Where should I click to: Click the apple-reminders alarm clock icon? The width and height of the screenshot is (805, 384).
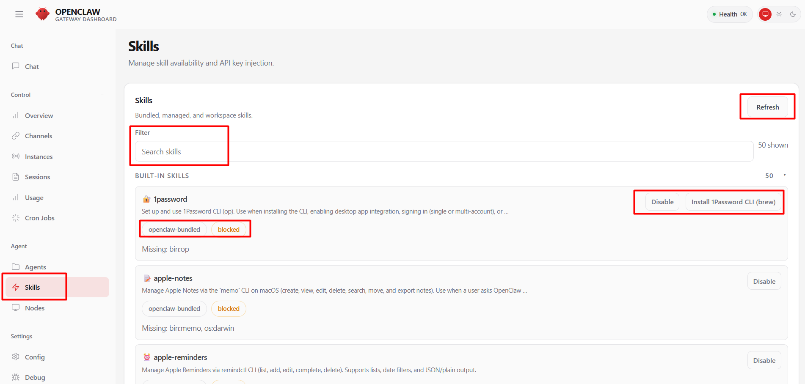[x=147, y=357]
